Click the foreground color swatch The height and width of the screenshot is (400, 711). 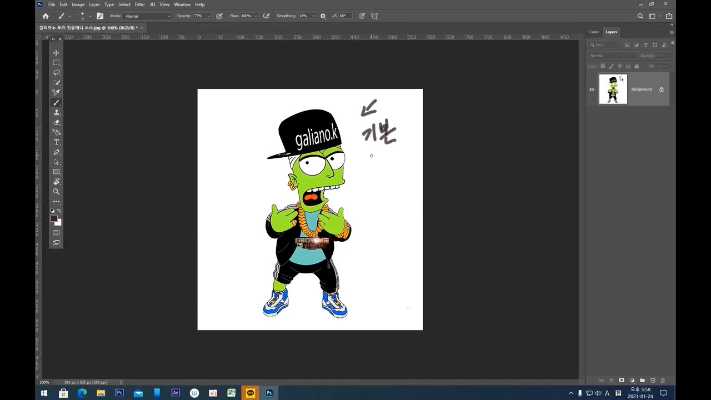54,218
